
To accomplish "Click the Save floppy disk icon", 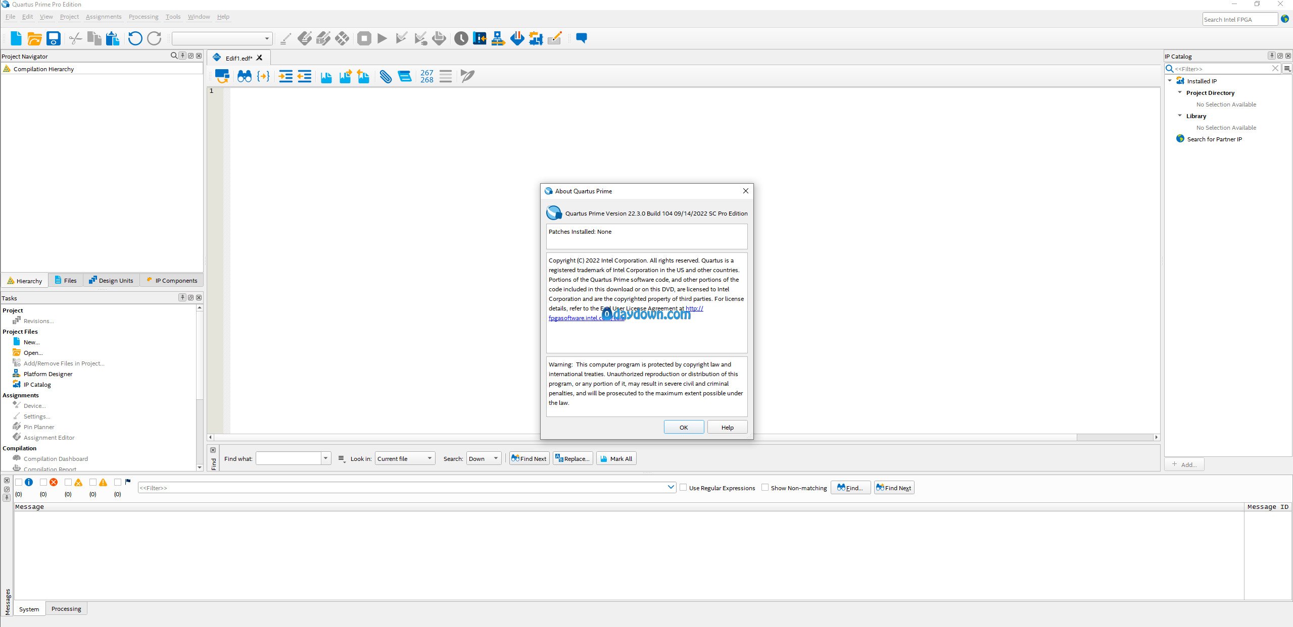I will (53, 38).
